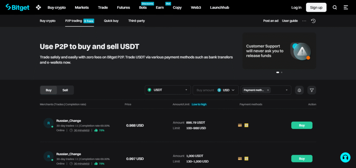Switch to Quick buy tab

(111, 21)
